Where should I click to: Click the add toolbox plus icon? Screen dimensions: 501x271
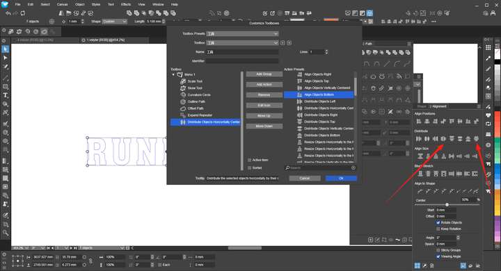283,43
